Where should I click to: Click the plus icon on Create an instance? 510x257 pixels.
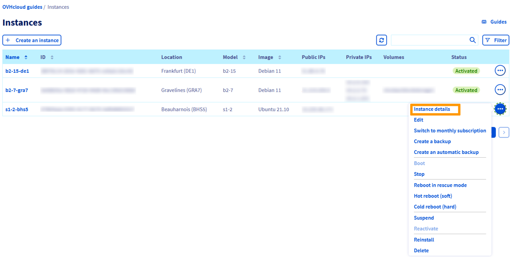click(x=8, y=40)
